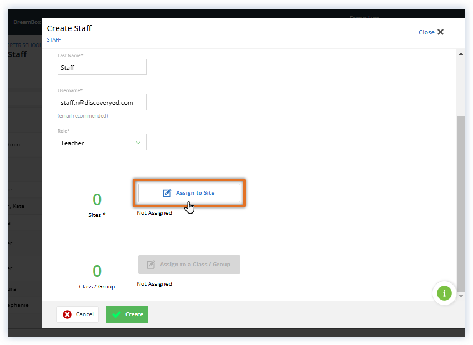Click the green 0 count above Class / Group

[97, 271]
